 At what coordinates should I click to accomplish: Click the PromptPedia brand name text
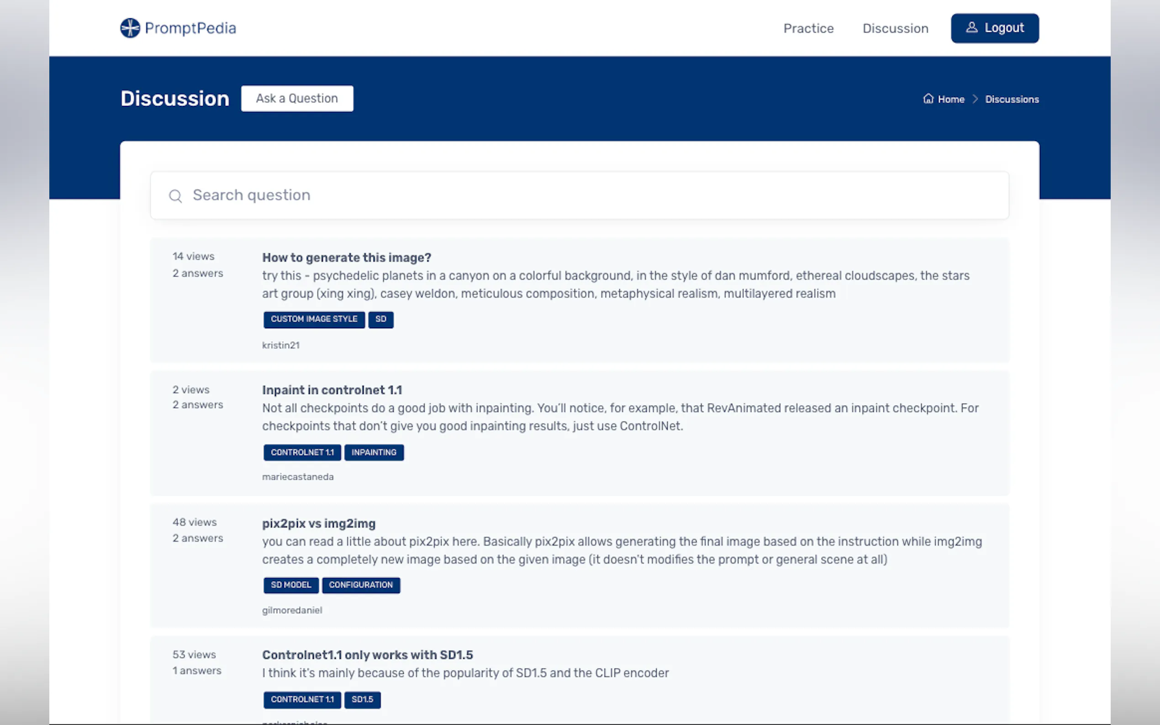(190, 28)
